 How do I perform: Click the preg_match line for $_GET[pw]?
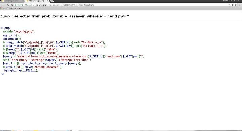pos(54,46)
